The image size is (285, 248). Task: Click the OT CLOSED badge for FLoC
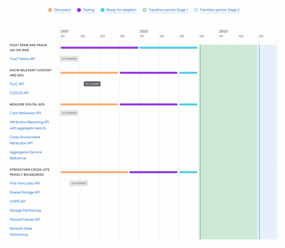click(92, 84)
